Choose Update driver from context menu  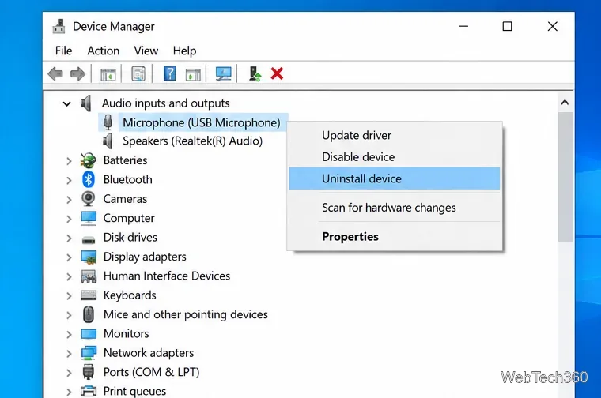coord(395,136)
